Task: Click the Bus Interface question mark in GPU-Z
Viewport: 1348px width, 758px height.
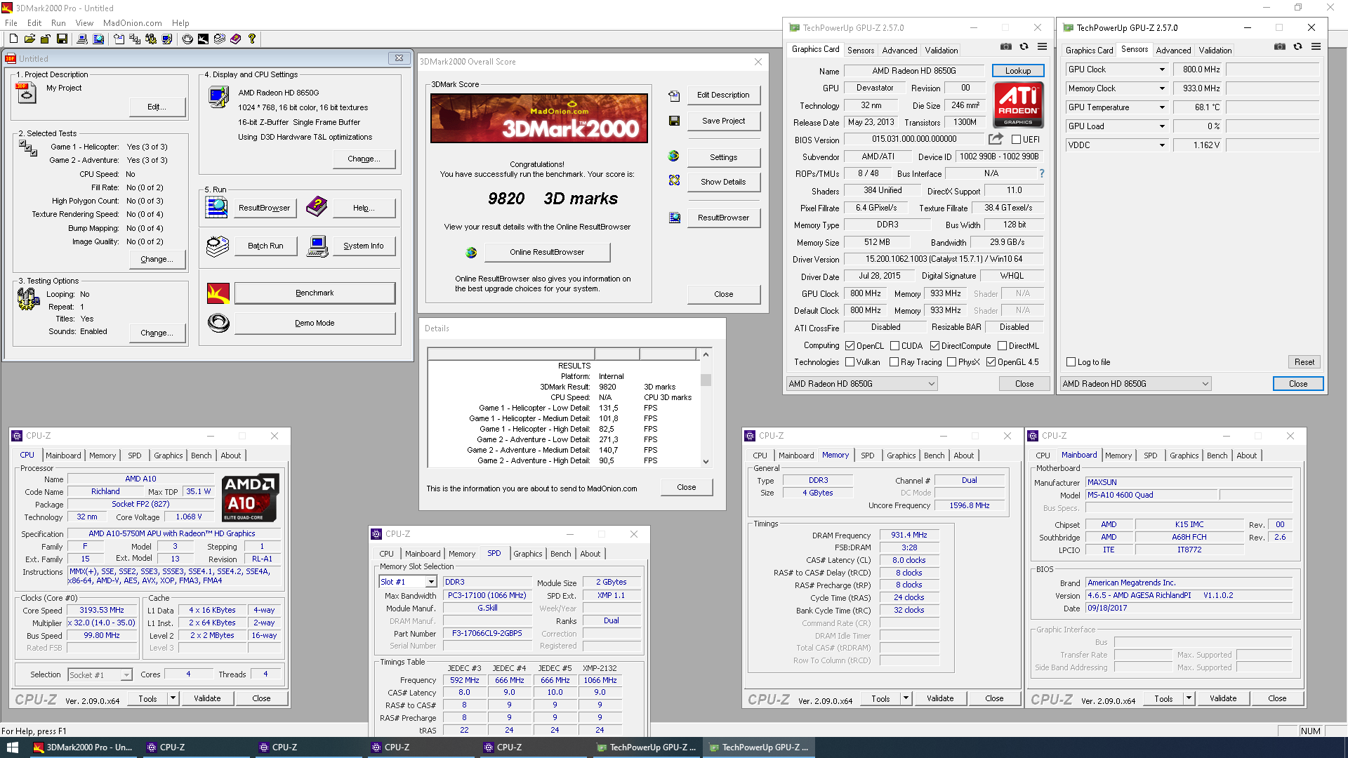Action: coord(1041,173)
